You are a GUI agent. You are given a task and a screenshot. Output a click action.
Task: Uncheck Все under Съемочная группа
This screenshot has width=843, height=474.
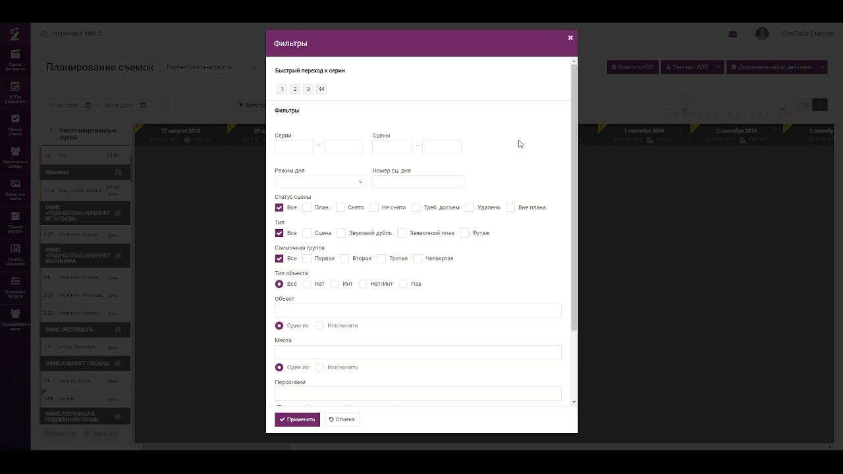pos(279,258)
